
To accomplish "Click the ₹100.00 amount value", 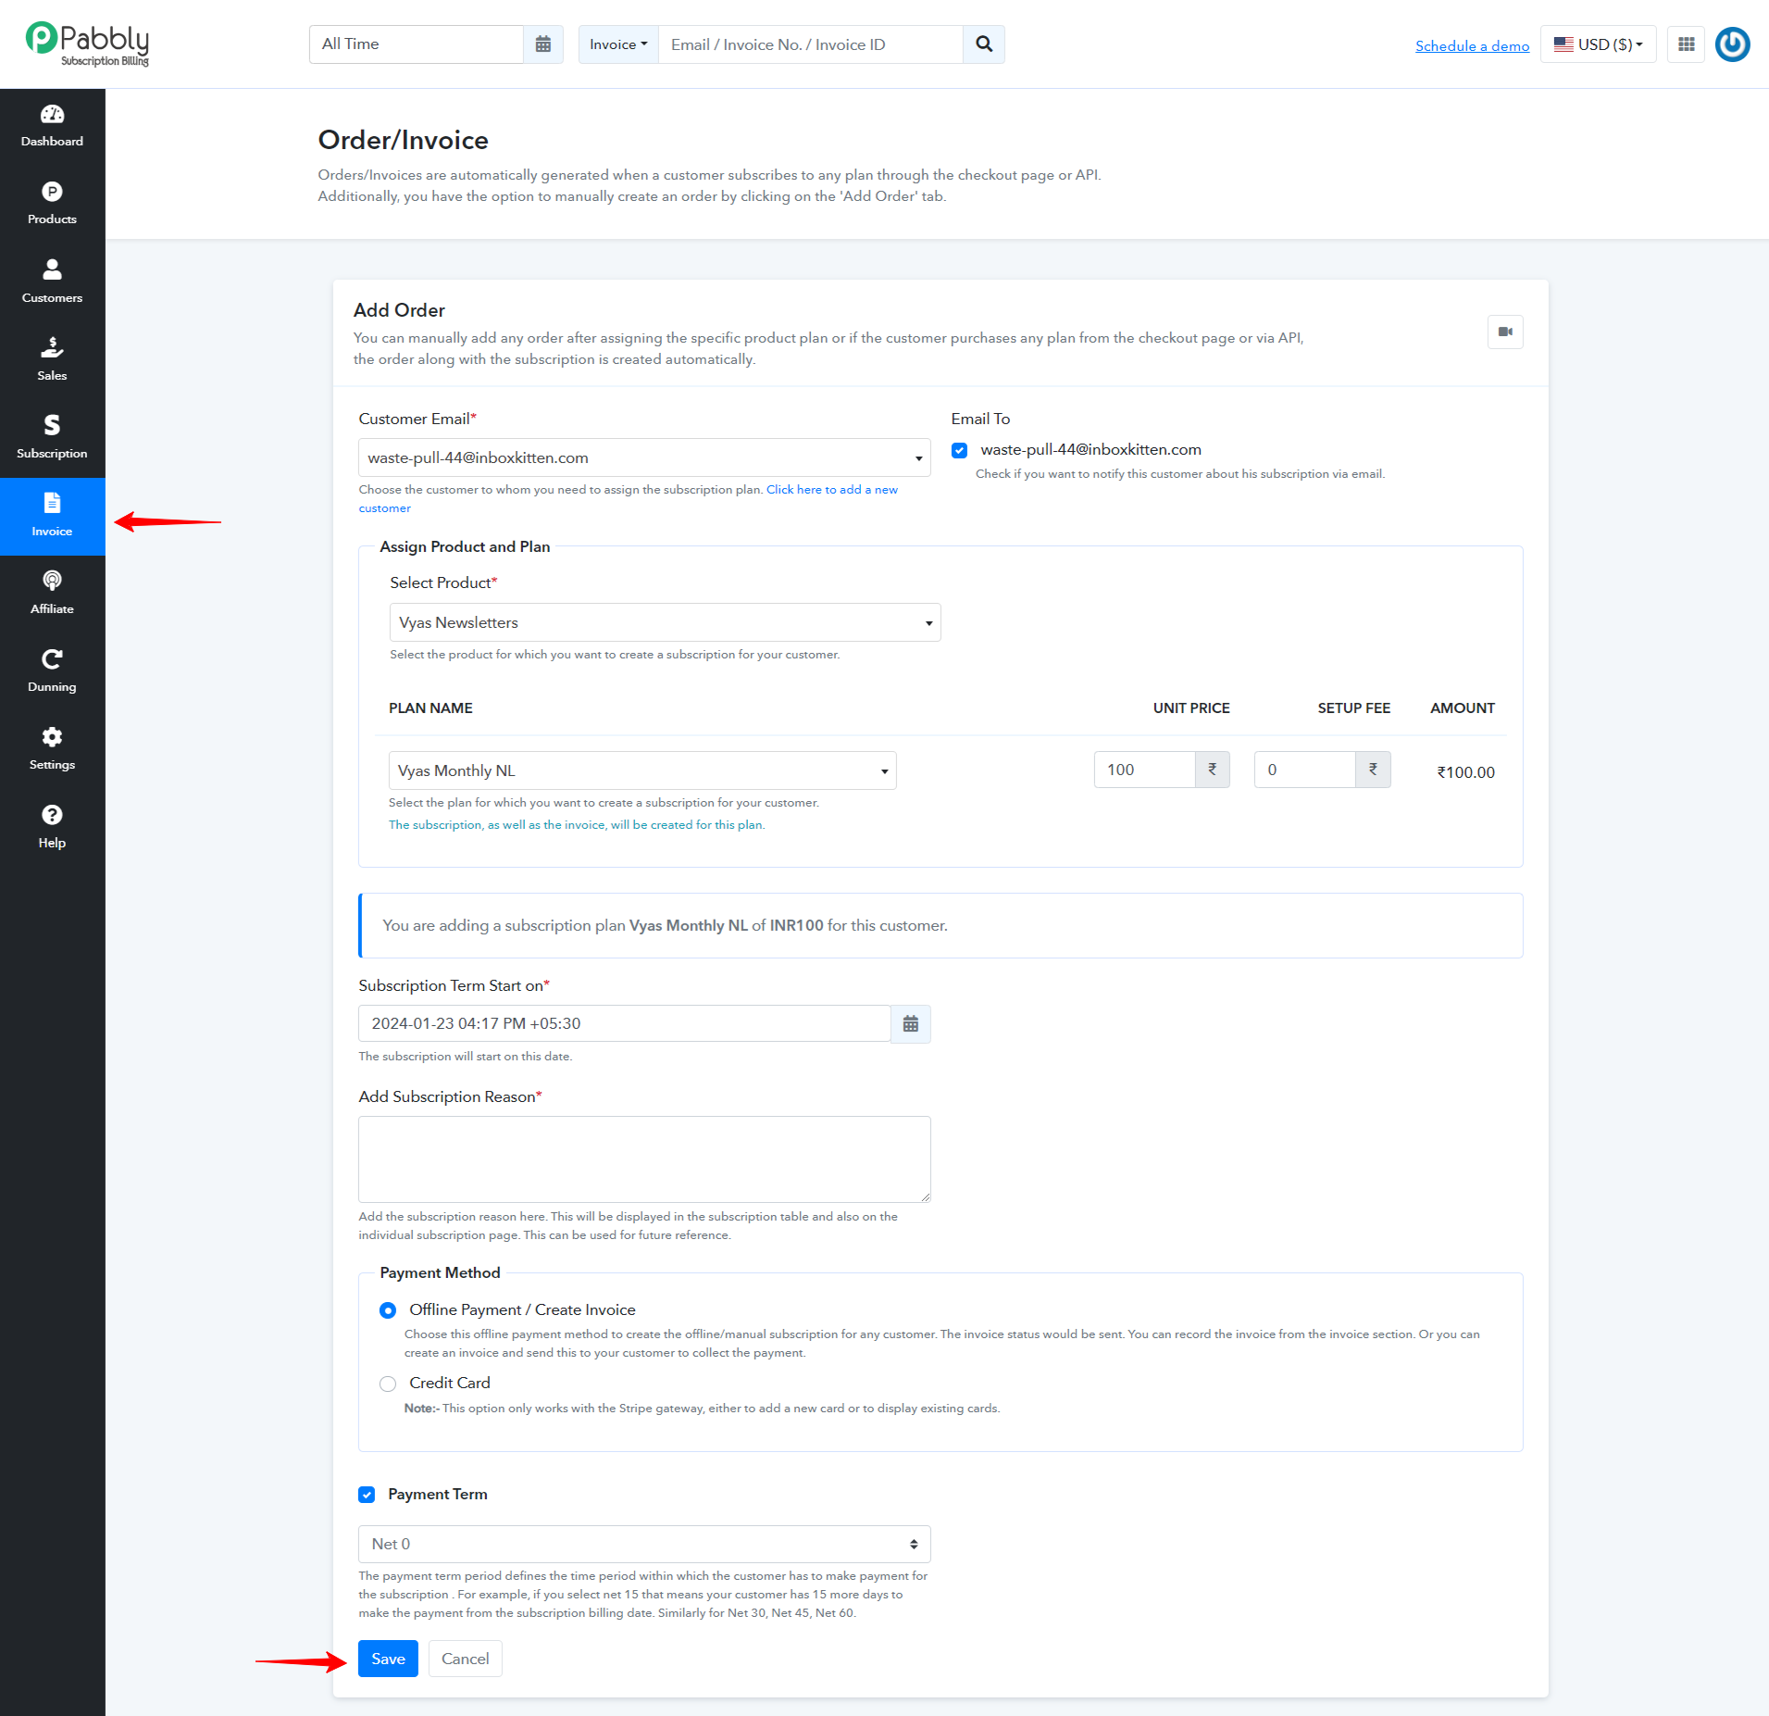I will click(1465, 772).
